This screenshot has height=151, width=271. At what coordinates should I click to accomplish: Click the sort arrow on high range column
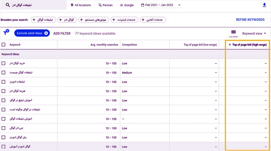point(230,45)
